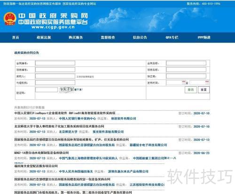Screen dimensions: 235x194
Task: Click buyer 北京师范大学
Action: tap(68, 132)
